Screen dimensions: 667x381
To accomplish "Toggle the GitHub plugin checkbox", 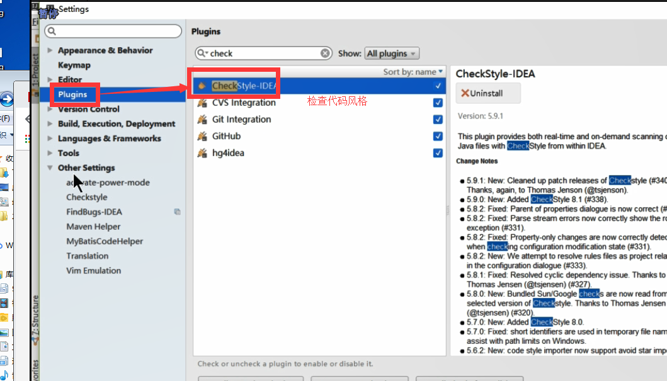I will pos(438,136).
